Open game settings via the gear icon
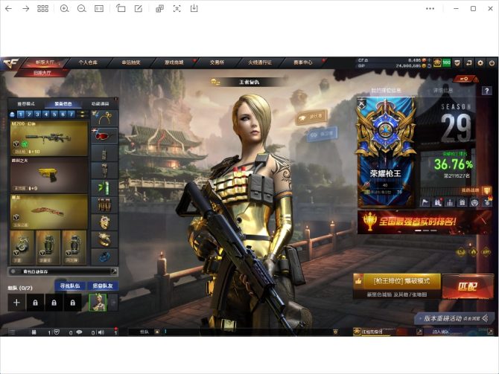499x374 pixels. point(480,62)
